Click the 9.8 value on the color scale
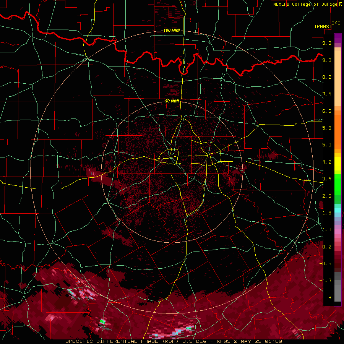The height and width of the screenshot is (344, 344). [x=327, y=43]
